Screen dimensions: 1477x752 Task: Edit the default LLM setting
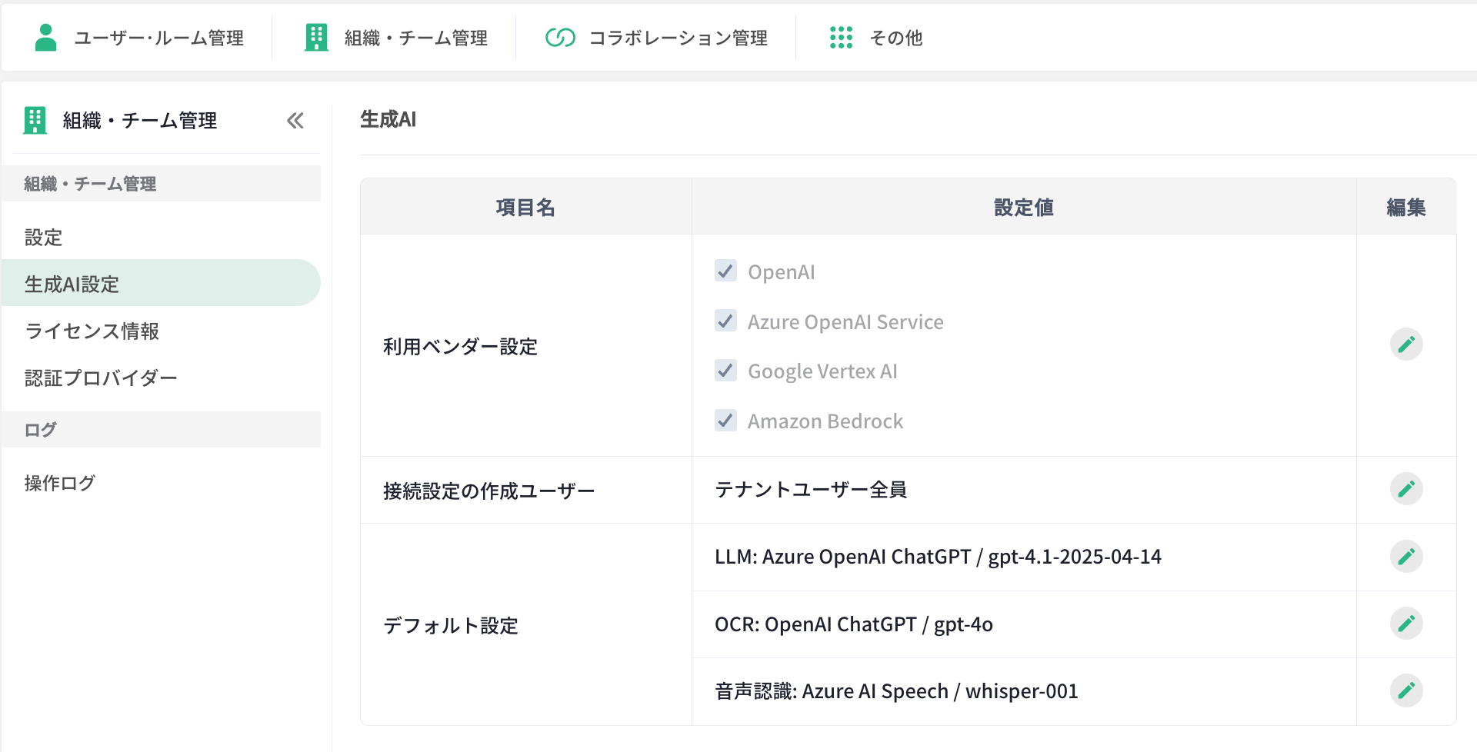[1405, 557]
